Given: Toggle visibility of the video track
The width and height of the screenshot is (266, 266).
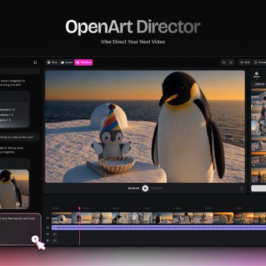Looking at the screenshot, I should (47, 218).
